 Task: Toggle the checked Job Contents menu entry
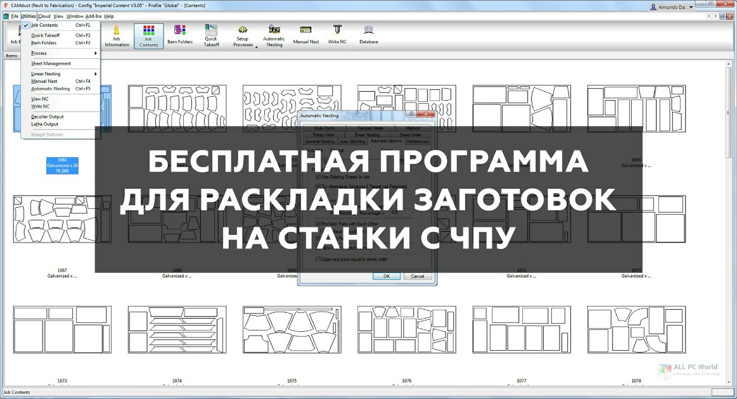click(x=61, y=25)
